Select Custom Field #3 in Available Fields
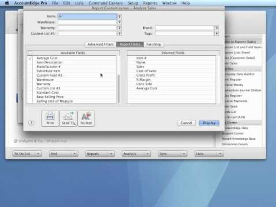Viewport: 276px width, 207px height. click(49, 75)
